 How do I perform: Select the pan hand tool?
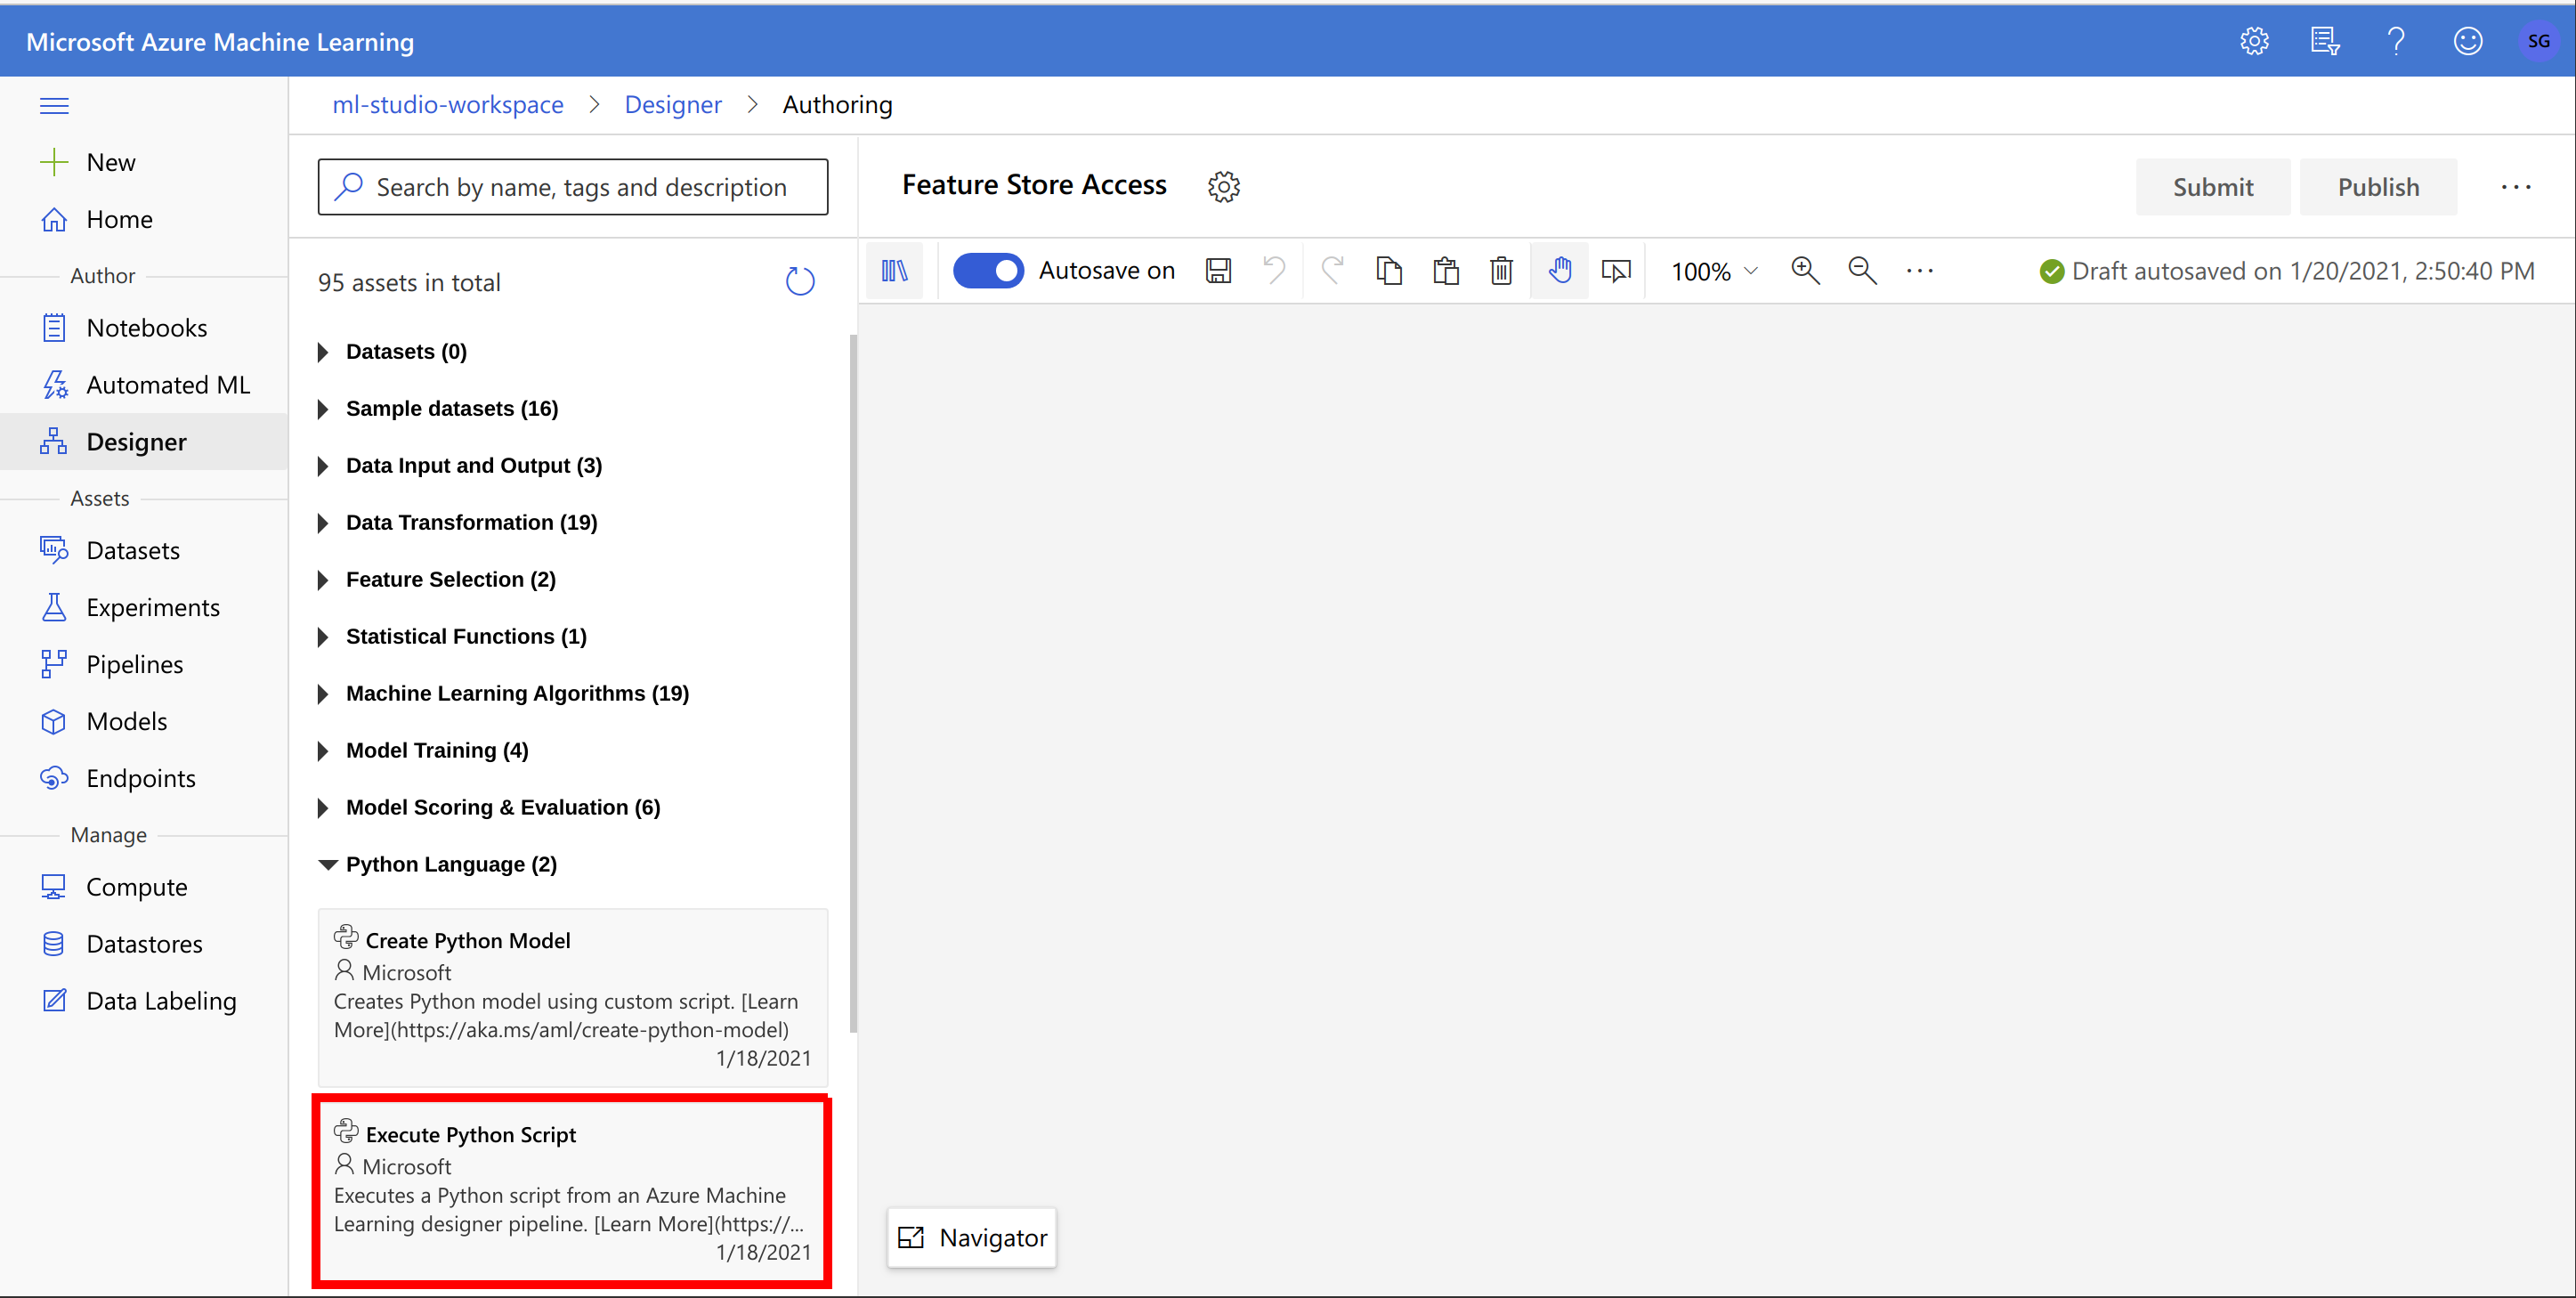tap(1560, 270)
